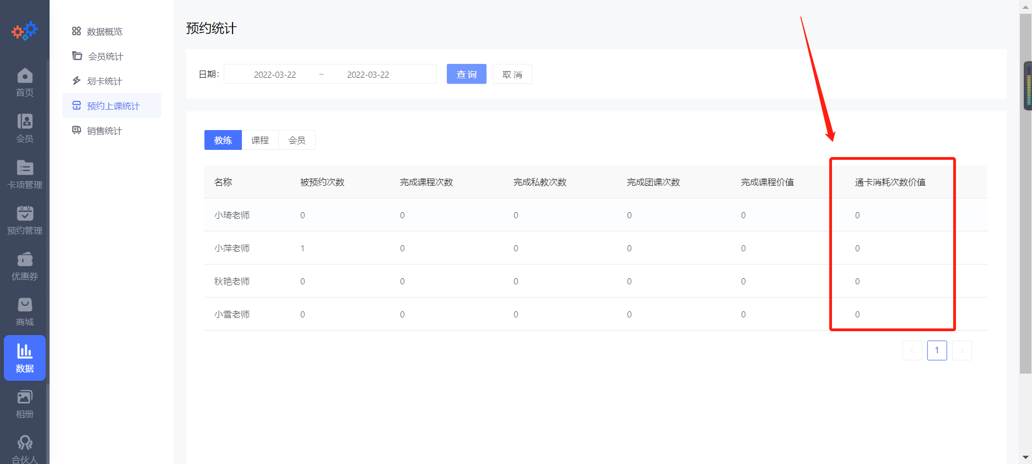Screen dimensions: 1032x464
Task: Click the start date field 2022-03-22
Action: point(274,74)
